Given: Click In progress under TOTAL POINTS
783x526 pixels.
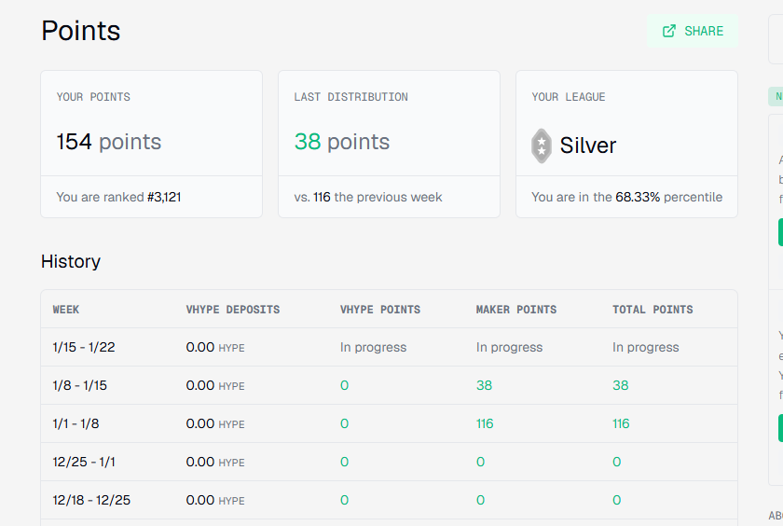Looking at the screenshot, I should coord(646,347).
